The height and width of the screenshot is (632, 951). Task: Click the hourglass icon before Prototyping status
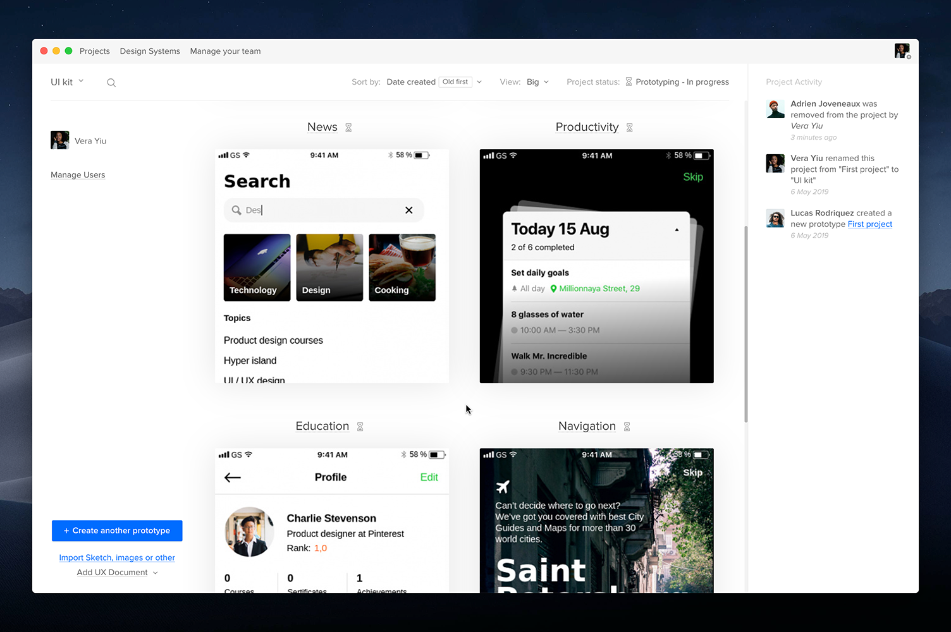click(x=629, y=82)
